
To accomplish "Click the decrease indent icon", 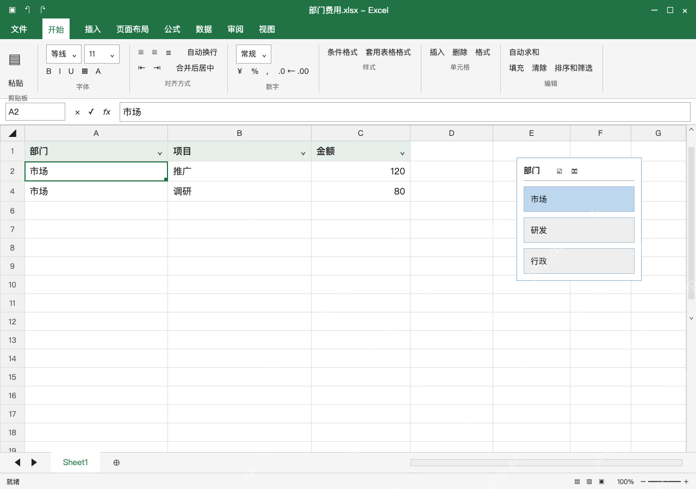I will [142, 68].
